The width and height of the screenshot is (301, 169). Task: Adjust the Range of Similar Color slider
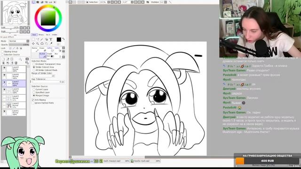44,76
